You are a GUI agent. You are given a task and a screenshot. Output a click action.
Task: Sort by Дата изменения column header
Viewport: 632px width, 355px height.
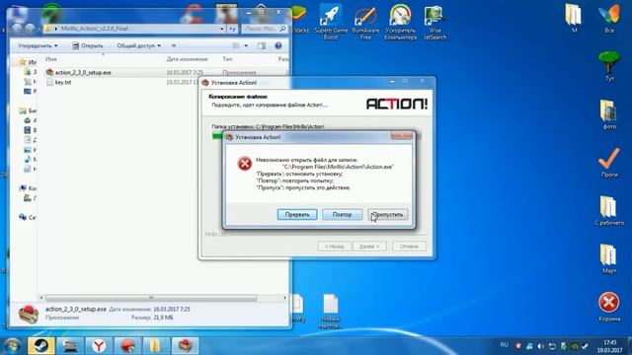point(187,59)
